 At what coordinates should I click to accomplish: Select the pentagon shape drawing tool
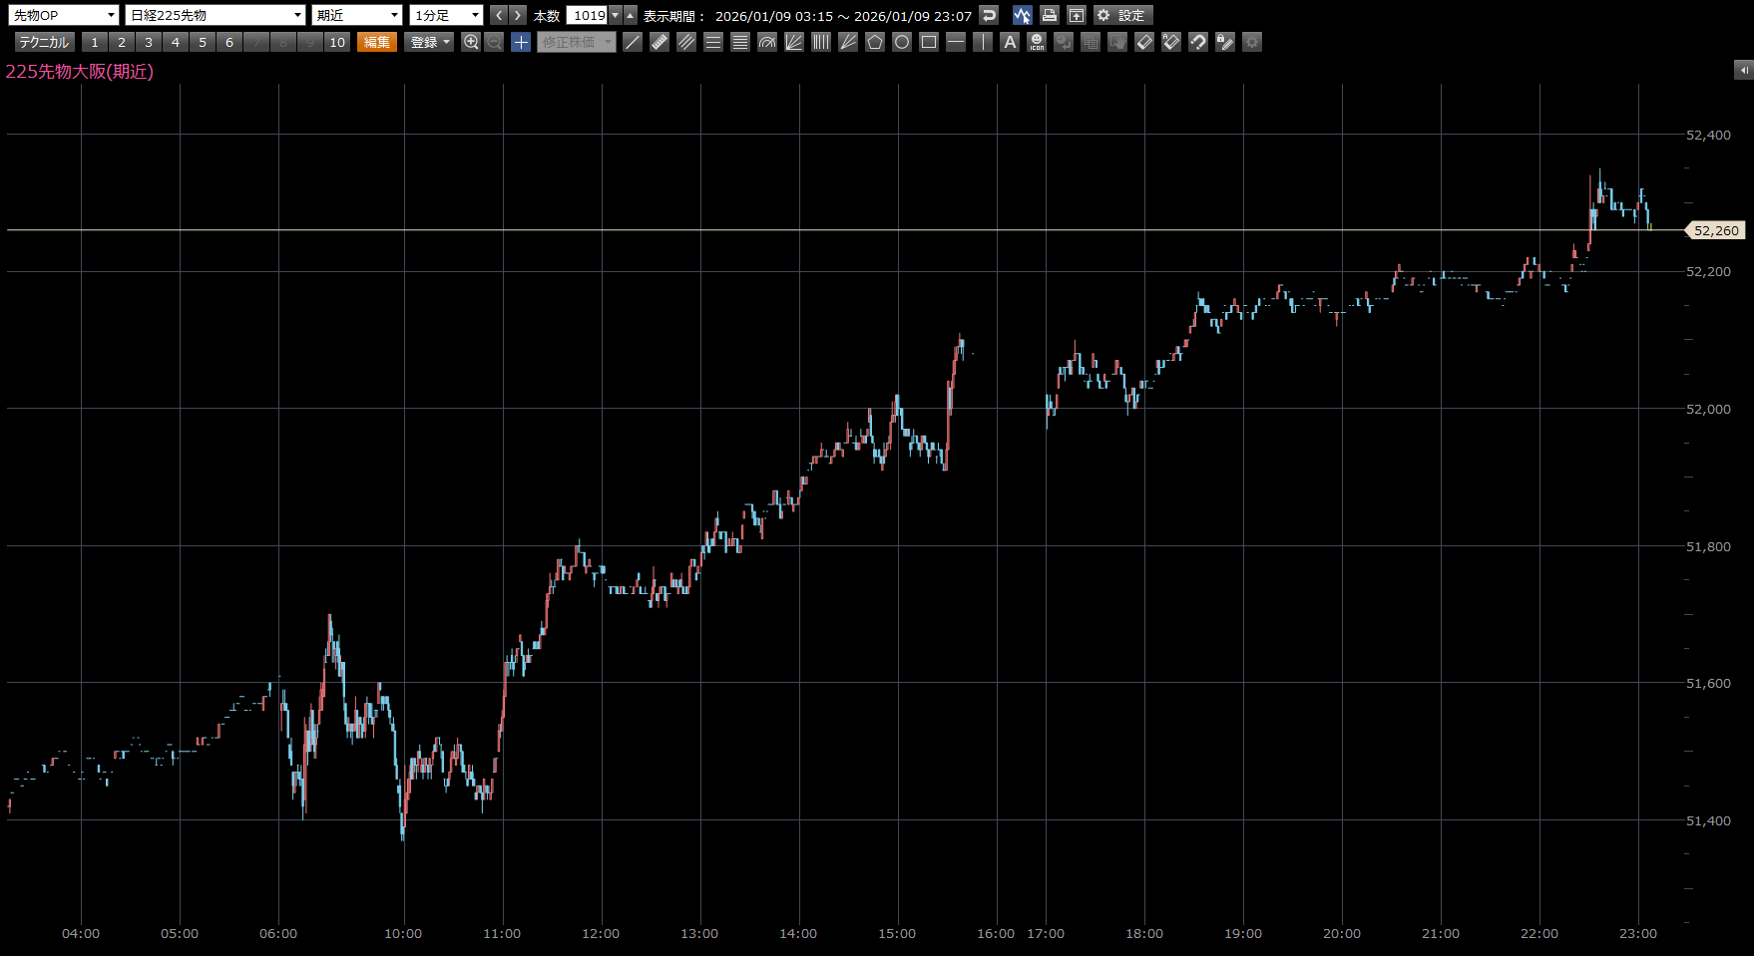[875, 42]
